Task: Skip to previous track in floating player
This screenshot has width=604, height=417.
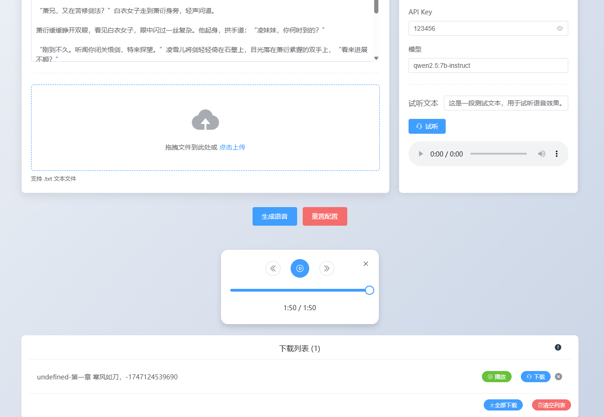Action: 273,268
